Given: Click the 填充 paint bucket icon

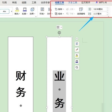Looking at the screenshot, I should (17, 9).
